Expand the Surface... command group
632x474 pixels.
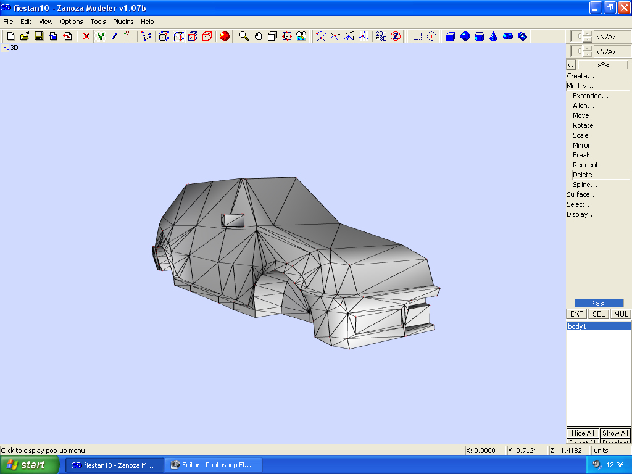[580, 194]
